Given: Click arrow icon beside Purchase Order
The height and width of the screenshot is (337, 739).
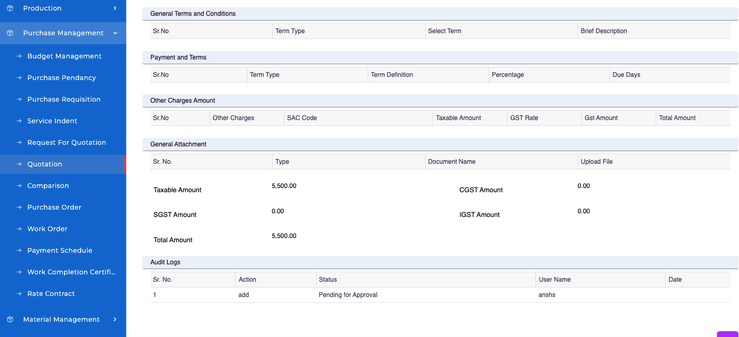Looking at the screenshot, I should (x=19, y=207).
